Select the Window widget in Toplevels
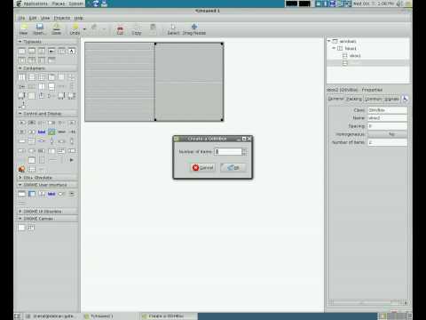426x320 pixels. pyautogui.click(x=22, y=52)
